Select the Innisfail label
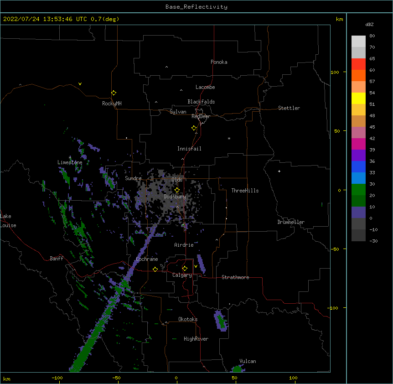The image size is (393, 384). 189,149
